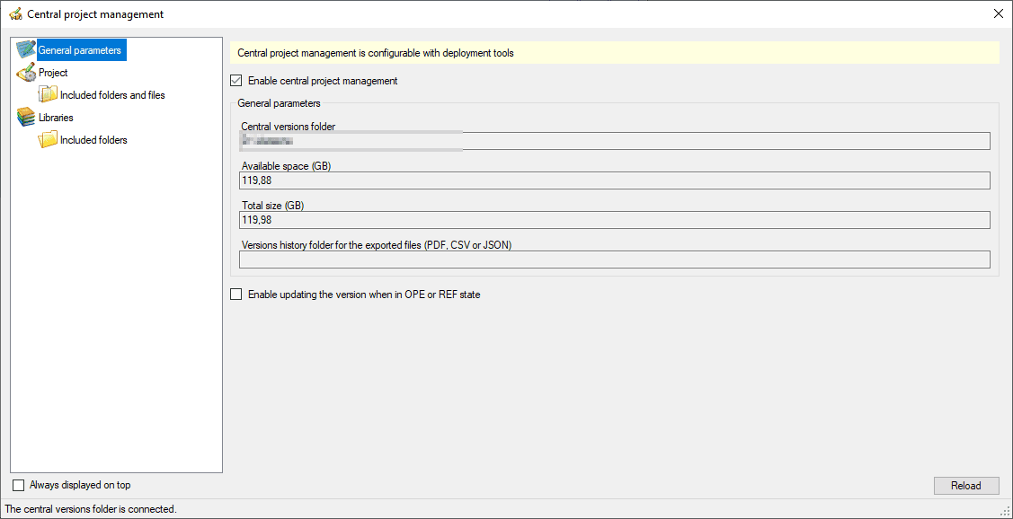Click the Libraries stacked books icon

[x=26, y=118]
